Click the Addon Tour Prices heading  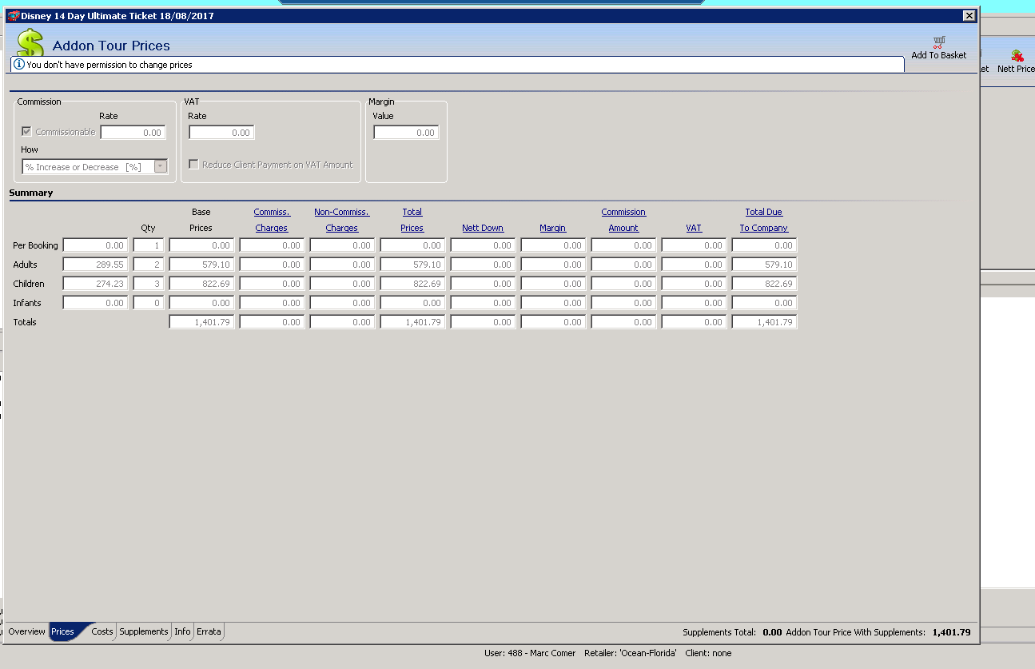coord(111,46)
